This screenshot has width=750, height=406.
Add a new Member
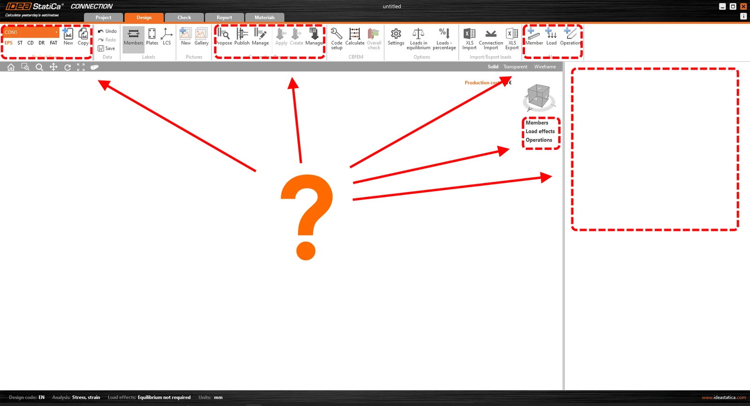tap(534, 37)
